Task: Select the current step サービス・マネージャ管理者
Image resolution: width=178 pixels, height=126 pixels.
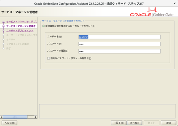Action: (21, 26)
